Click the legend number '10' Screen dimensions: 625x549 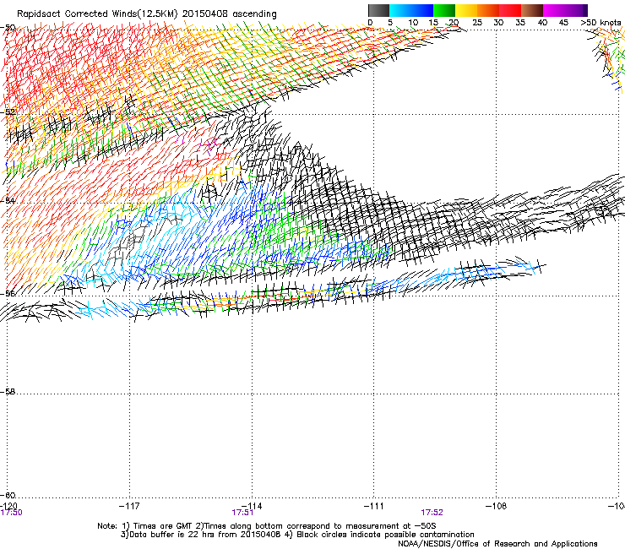[413, 23]
